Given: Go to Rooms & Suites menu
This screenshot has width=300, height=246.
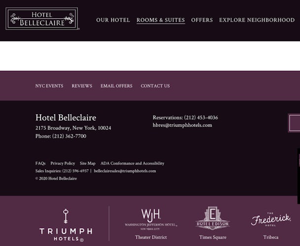Looking at the screenshot, I should (x=161, y=20).
